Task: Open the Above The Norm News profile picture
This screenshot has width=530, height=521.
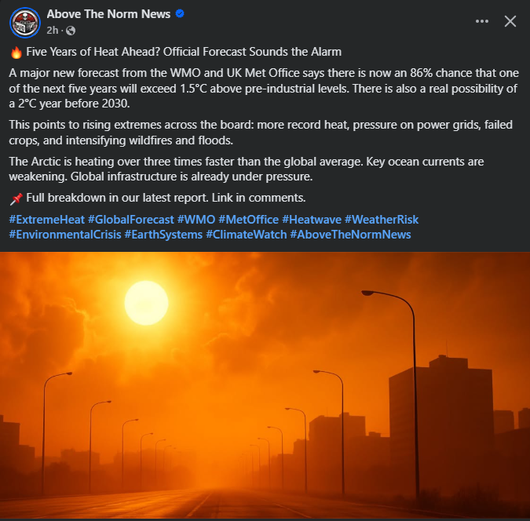Action: pos(25,22)
